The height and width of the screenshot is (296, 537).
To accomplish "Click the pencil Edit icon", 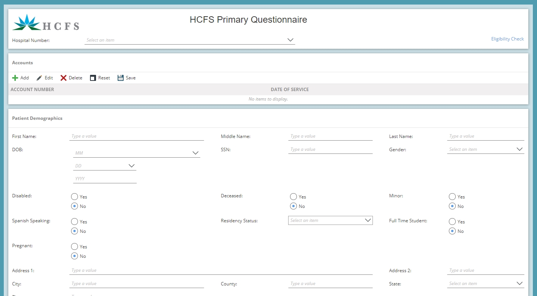I will 39,78.
